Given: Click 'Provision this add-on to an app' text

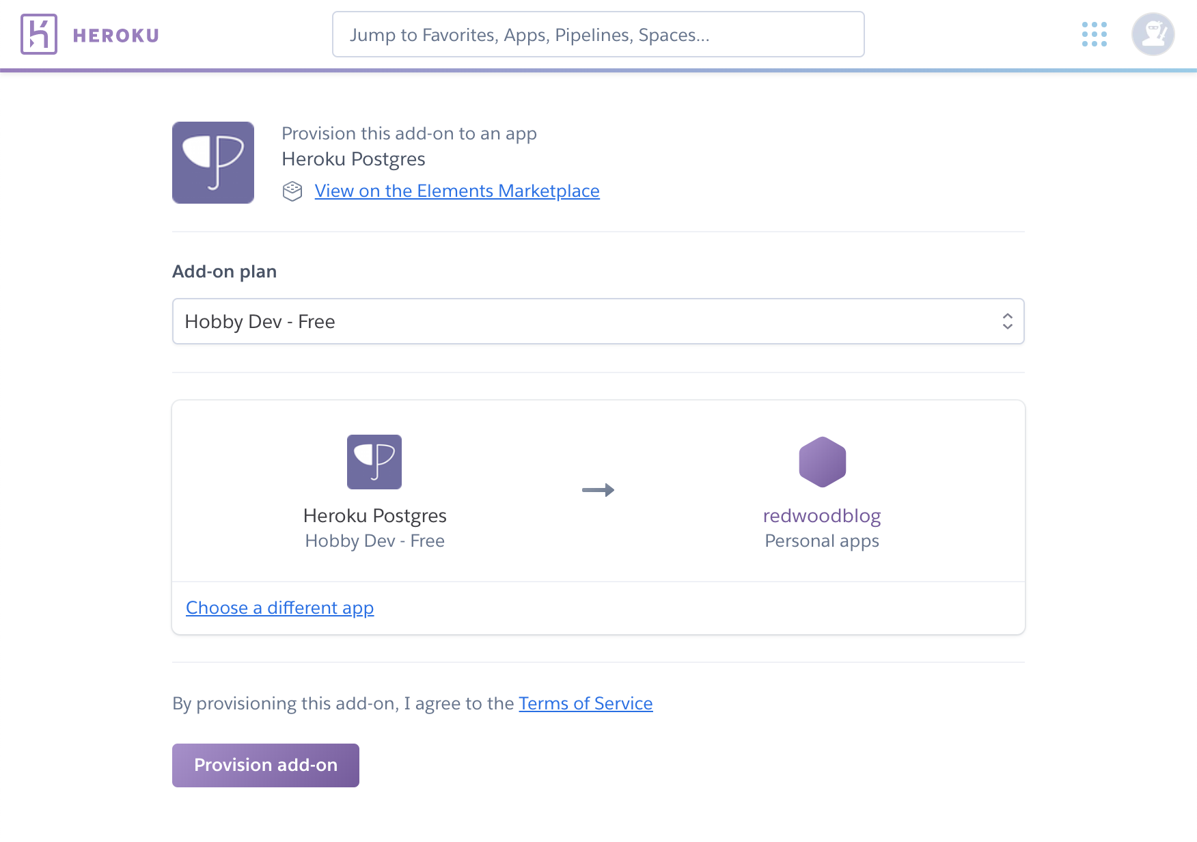Looking at the screenshot, I should (x=409, y=133).
